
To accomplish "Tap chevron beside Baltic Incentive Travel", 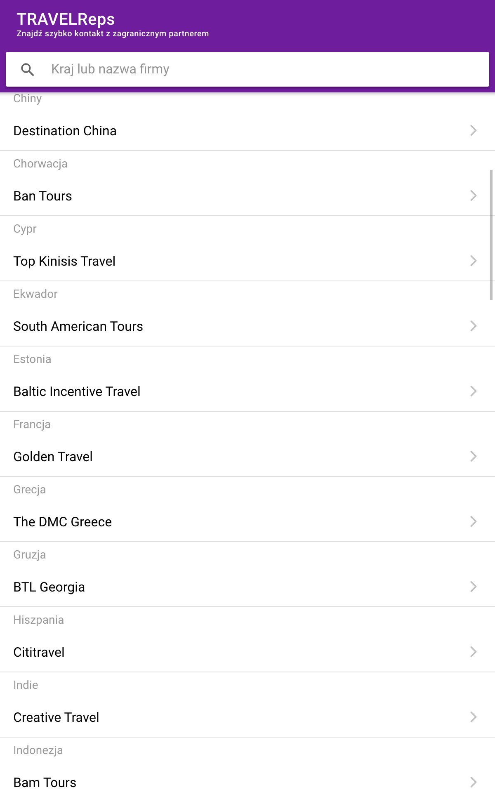I will (474, 391).
